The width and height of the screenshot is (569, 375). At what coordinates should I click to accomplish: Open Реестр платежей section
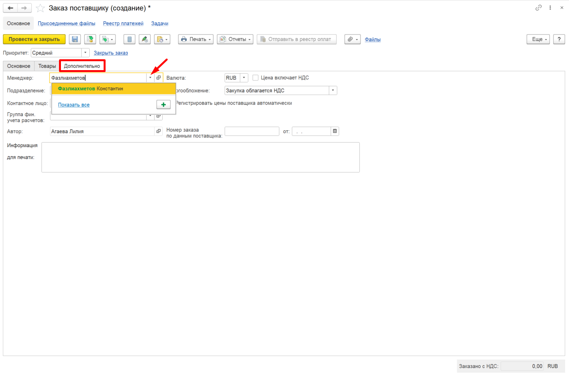coord(123,23)
